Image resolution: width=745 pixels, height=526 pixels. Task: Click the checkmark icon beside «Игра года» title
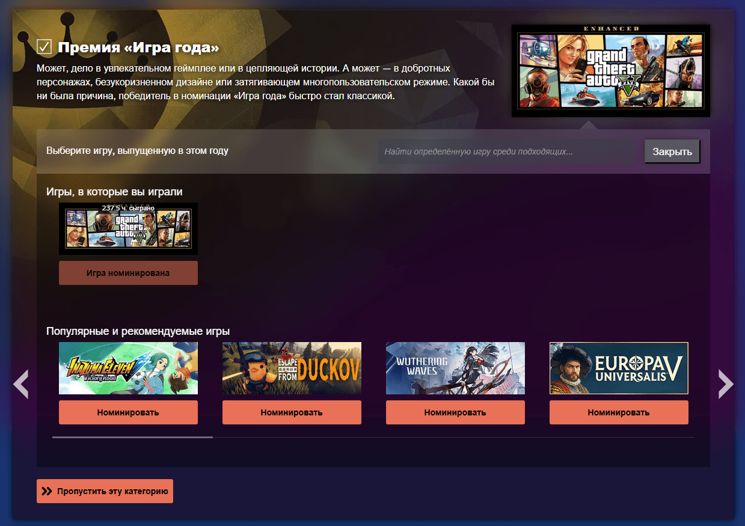44,47
